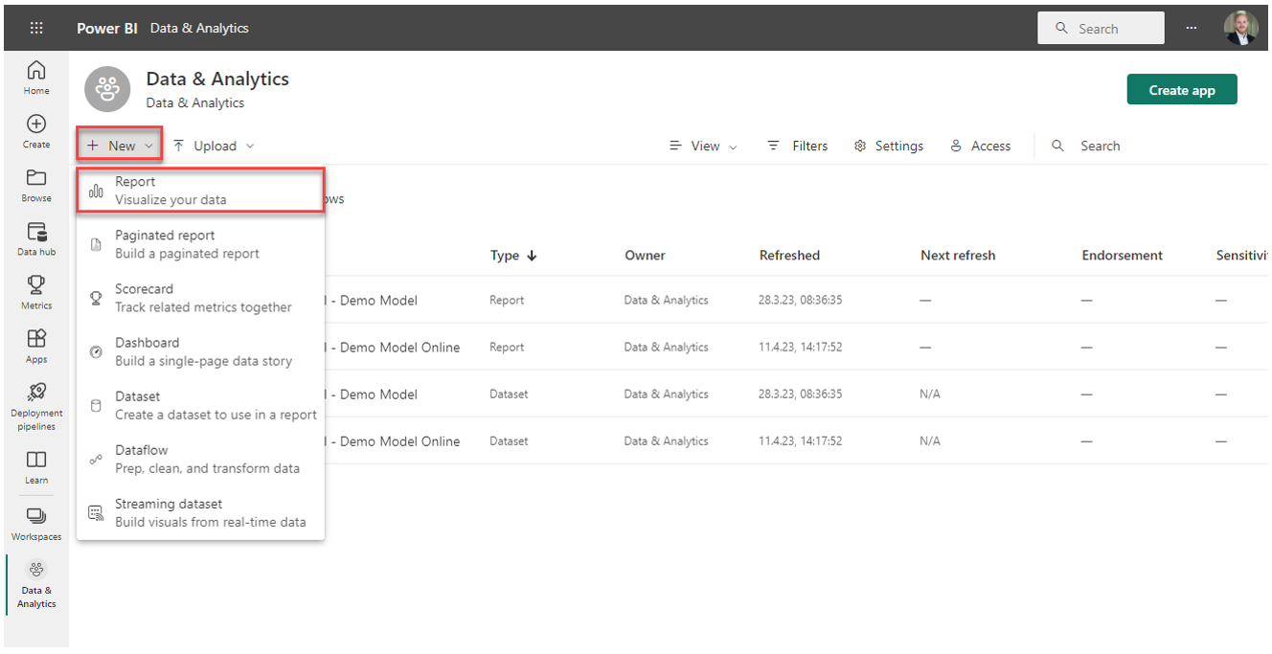Click the Paginated report icon in menu
The width and height of the screenshot is (1272, 654).
coord(96,244)
